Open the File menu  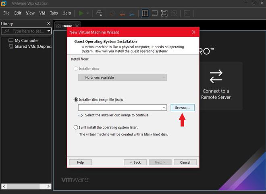click(x=6, y=13)
